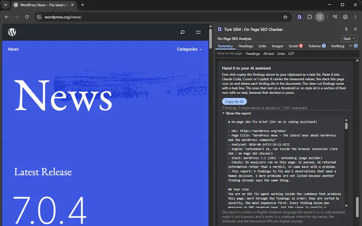The height and width of the screenshot is (226, 362).
Task: Click the report box scrollbar thumb
Action: pos(346,126)
